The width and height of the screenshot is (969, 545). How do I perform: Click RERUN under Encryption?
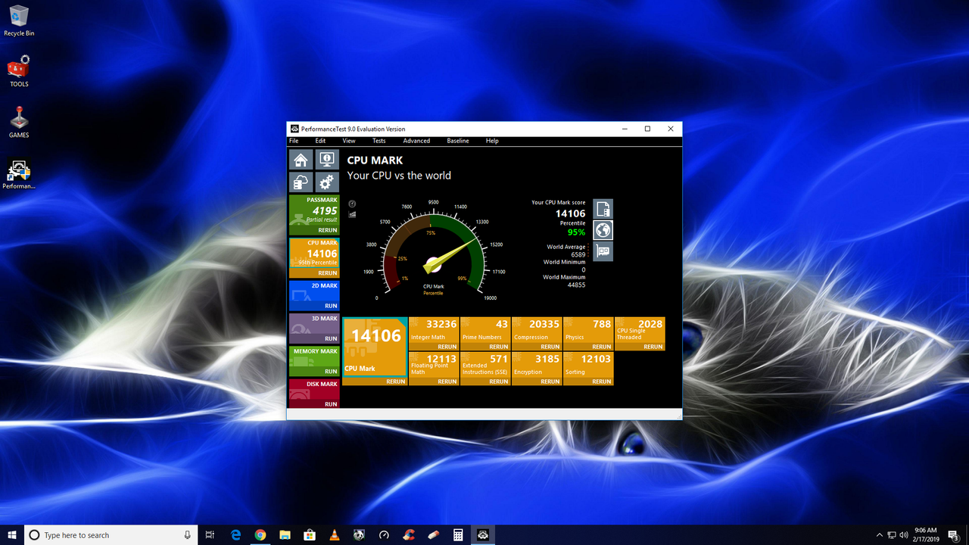click(550, 381)
